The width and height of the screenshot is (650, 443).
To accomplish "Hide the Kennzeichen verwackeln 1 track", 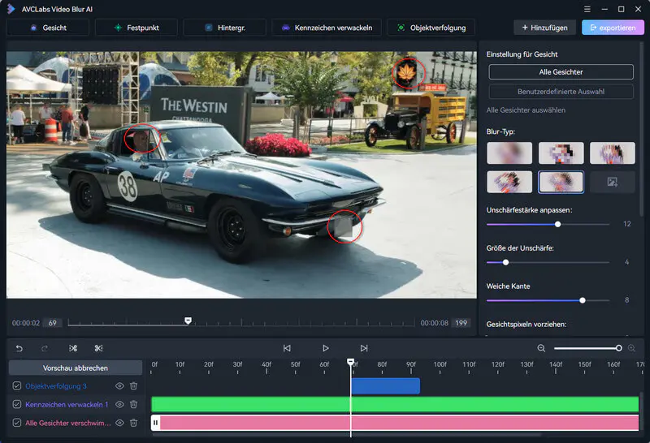I will click(119, 404).
